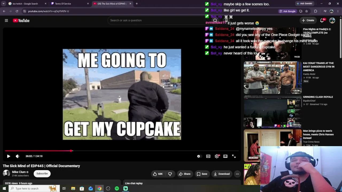Expand the tab search dropdown arrow
This screenshot has height=192, width=342.
point(3,4)
